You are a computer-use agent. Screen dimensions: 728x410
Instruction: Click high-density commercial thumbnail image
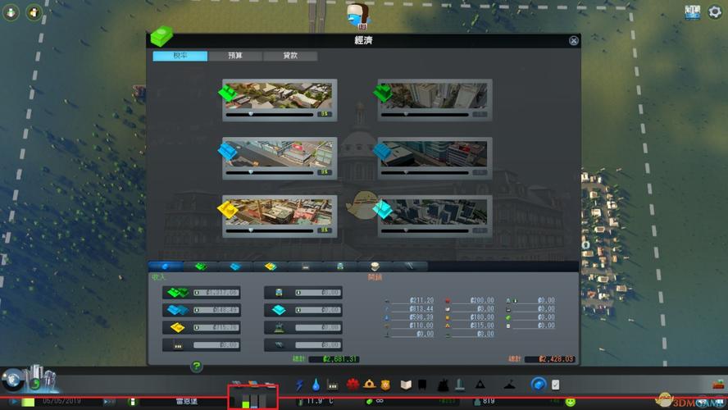point(435,153)
